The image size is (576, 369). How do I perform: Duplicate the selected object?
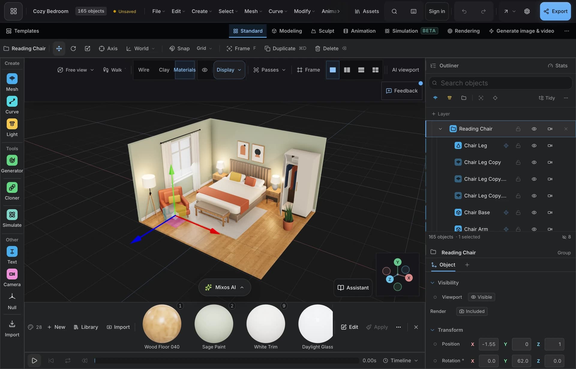pyautogui.click(x=285, y=49)
